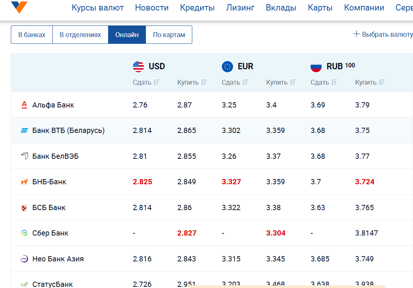This screenshot has height=288, width=413.
Task: Click the EUR flag icon
Action: [227, 67]
